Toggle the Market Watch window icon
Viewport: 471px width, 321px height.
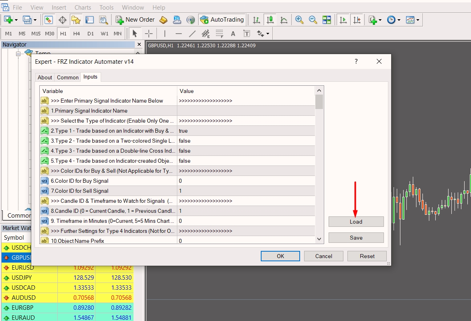pos(49,20)
